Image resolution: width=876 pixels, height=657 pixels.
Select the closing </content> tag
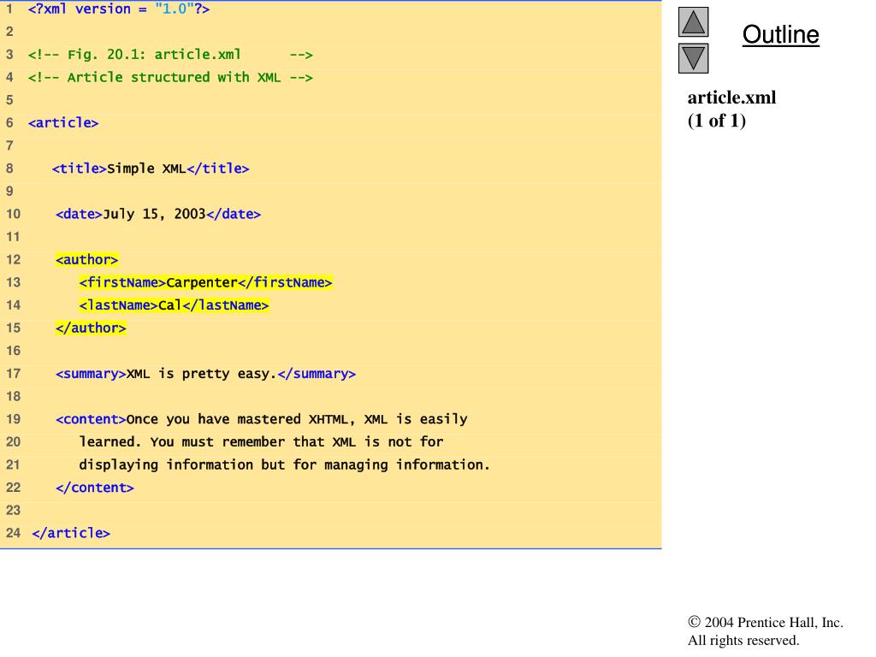94,488
